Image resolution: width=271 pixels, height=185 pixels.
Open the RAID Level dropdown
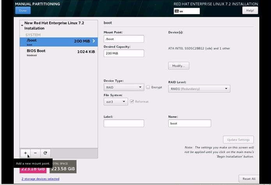[x=199, y=89]
